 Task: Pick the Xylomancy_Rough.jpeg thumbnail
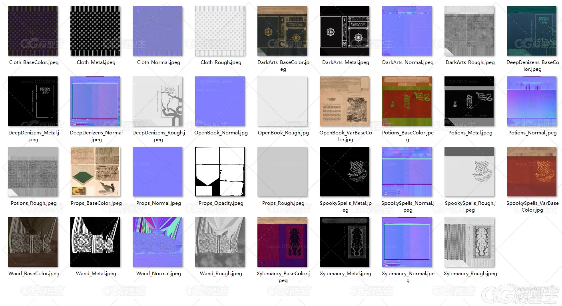[x=469, y=242]
